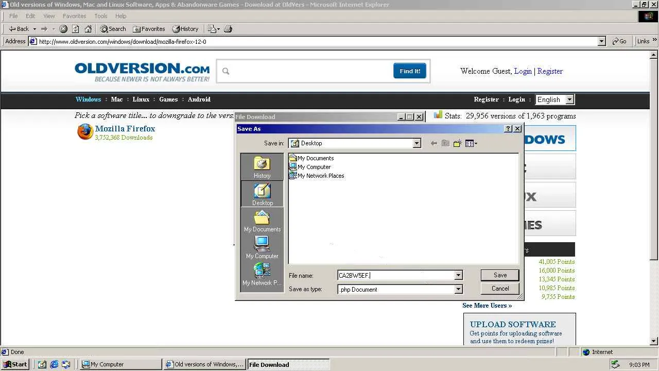The image size is (659, 371).
Task: Open the Back button history dropdown arrow
Action: coord(34,29)
